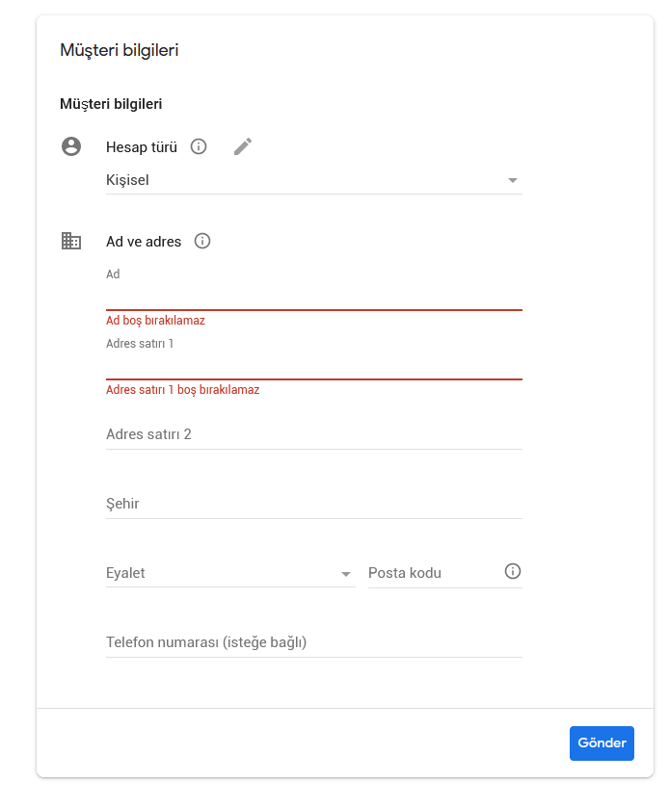The height and width of the screenshot is (808, 669).
Task: Focus the Adres satırı 1 field
Action: tap(313, 366)
